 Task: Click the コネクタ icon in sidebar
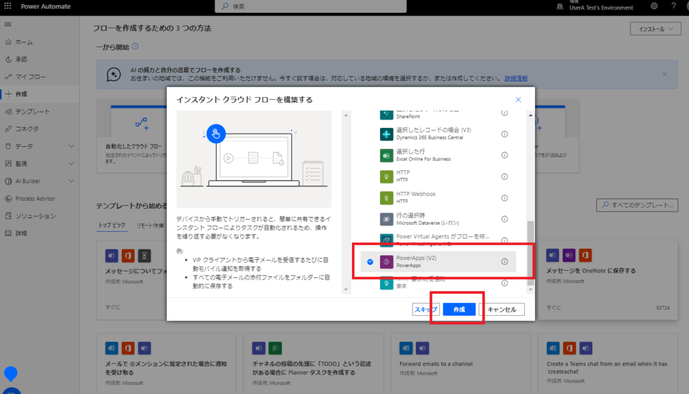(8, 129)
